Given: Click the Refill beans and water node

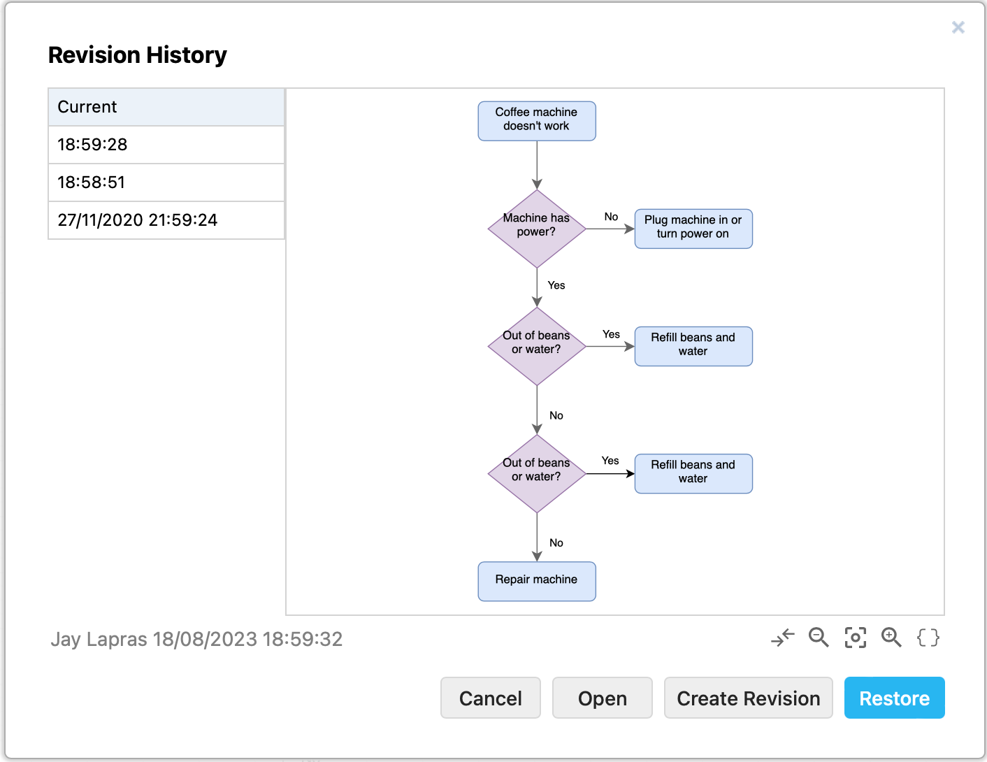Looking at the screenshot, I should coord(693,346).
